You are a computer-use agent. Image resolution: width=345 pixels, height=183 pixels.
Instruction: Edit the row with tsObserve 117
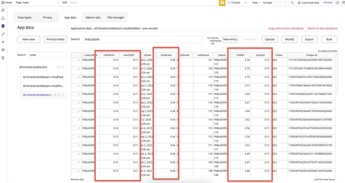click(x=79, y=94)
